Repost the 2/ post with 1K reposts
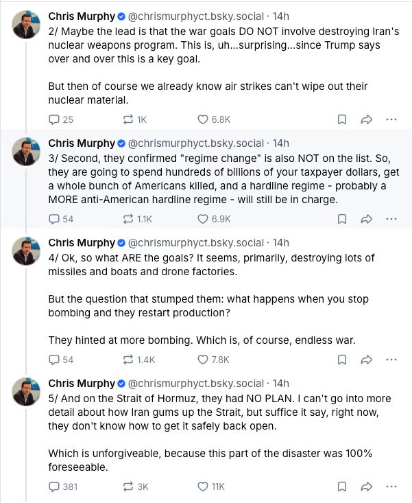 tap(128, 119)
